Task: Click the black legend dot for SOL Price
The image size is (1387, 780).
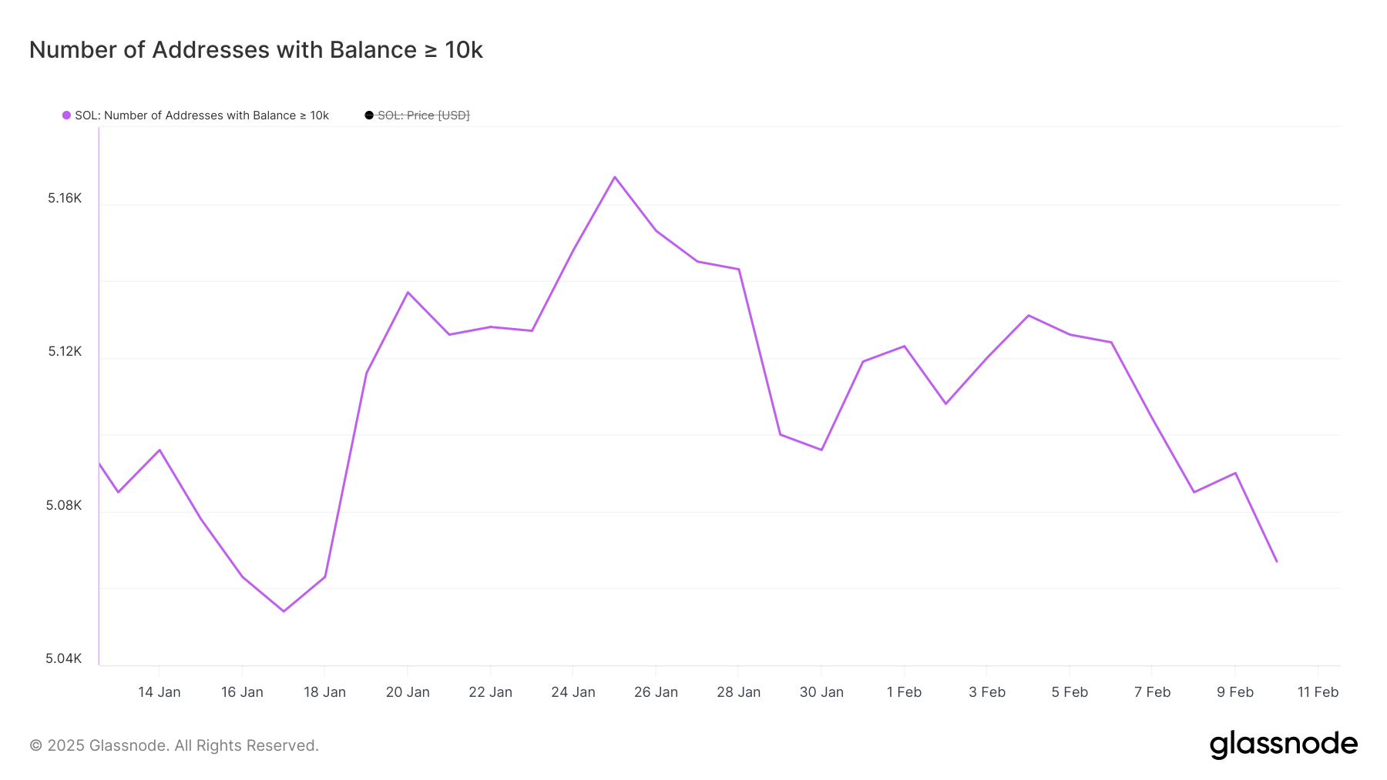Action: click(x=369, y=115)
